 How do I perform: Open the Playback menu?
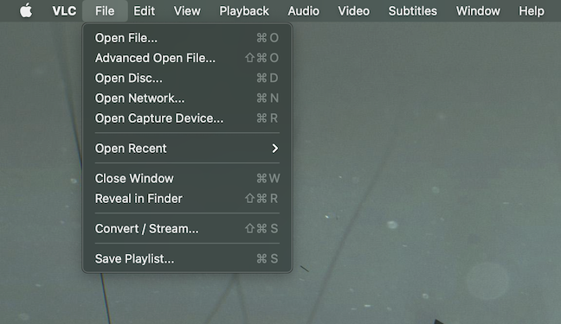[244, 10]
